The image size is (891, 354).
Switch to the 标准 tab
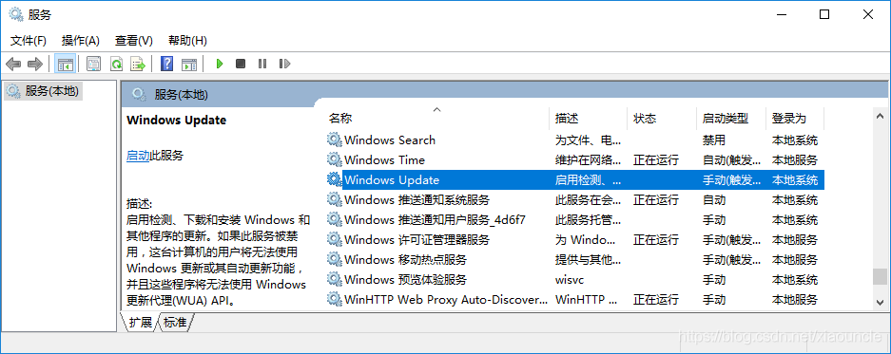174,323
